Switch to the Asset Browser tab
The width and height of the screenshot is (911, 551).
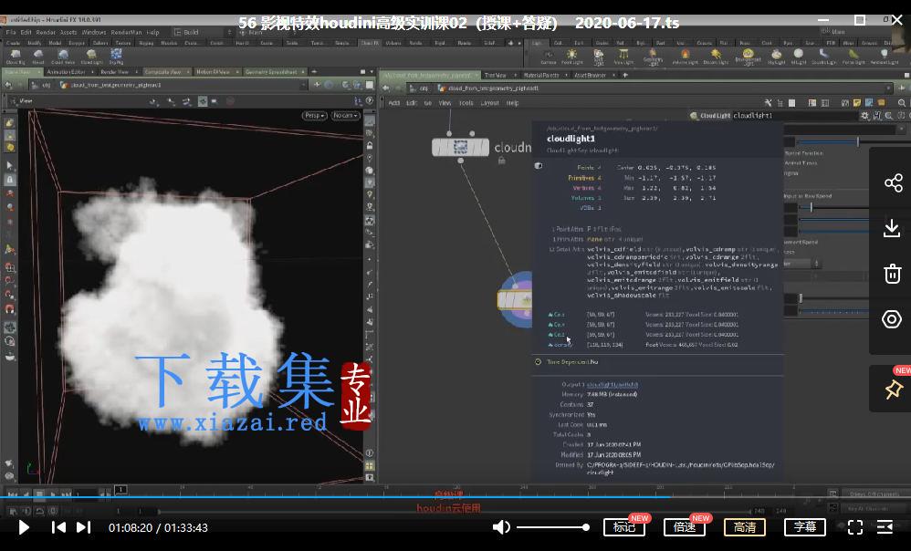click(590, 76)
